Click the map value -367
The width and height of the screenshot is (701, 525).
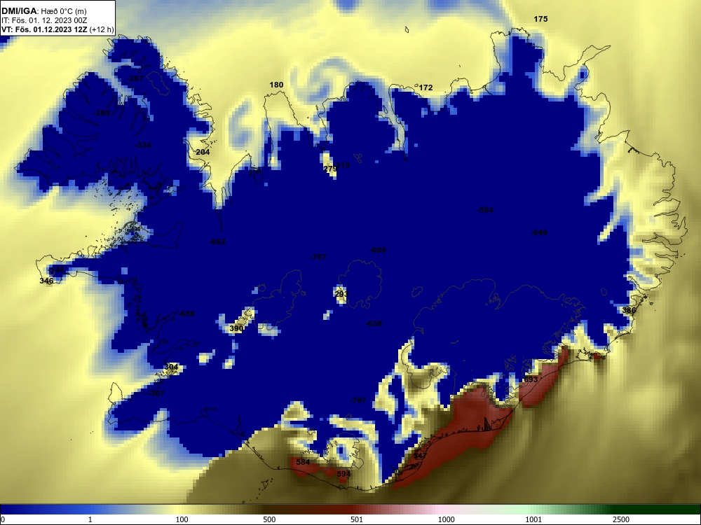[156, 393]
